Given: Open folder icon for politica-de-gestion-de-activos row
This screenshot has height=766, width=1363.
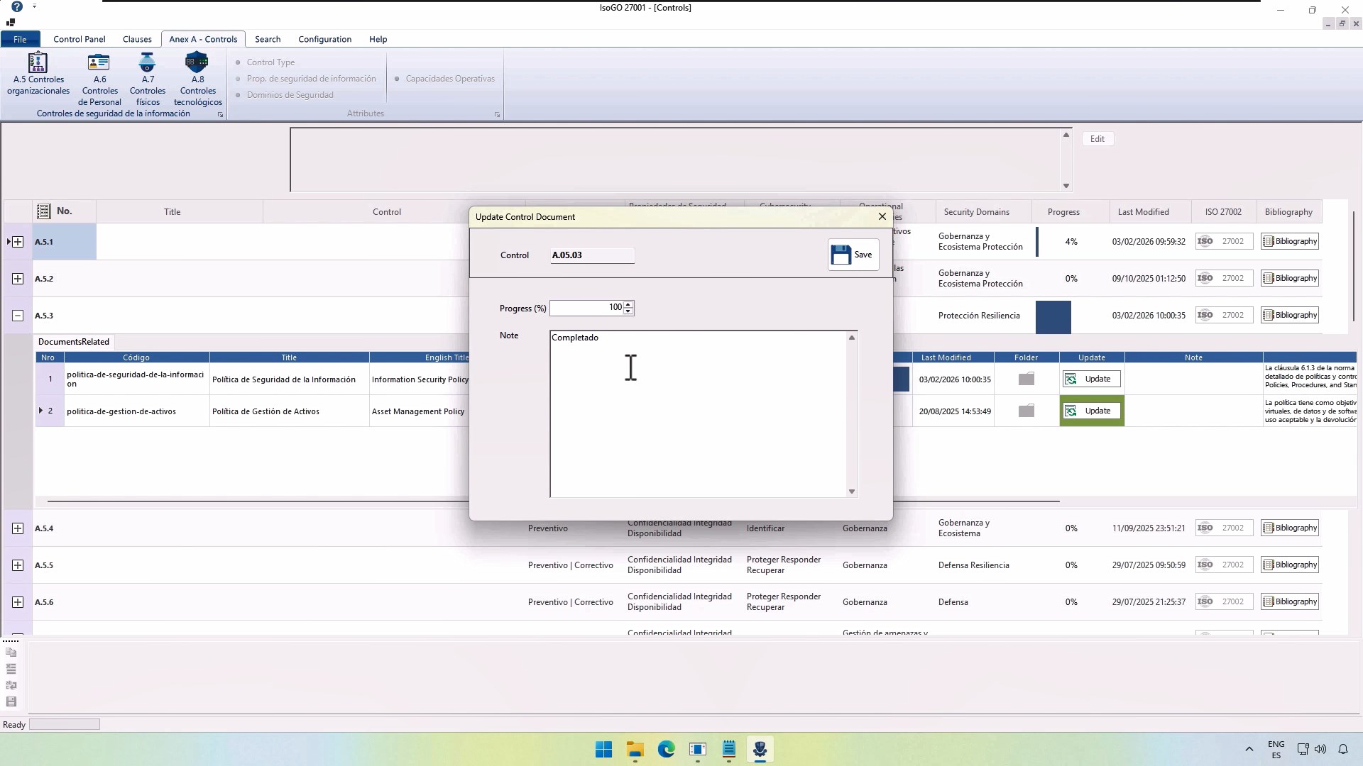Looking at the screenshot, I should point(1026,411).
